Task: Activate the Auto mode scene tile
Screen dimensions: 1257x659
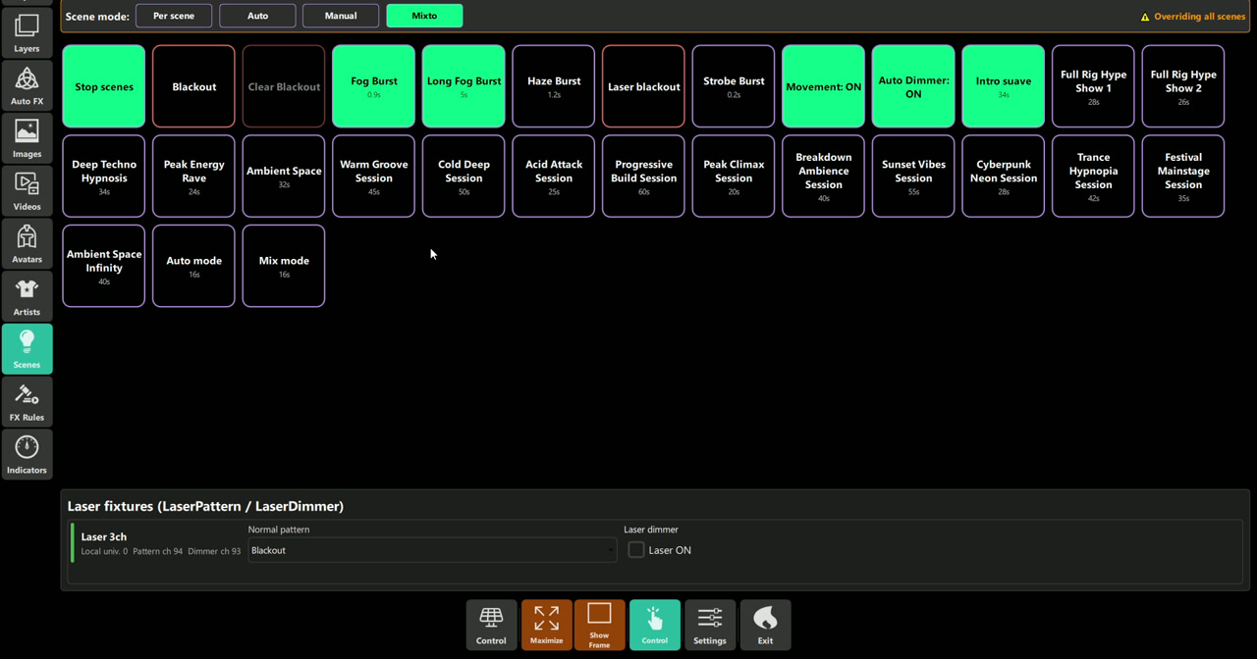Action: (x=193, y=266)
